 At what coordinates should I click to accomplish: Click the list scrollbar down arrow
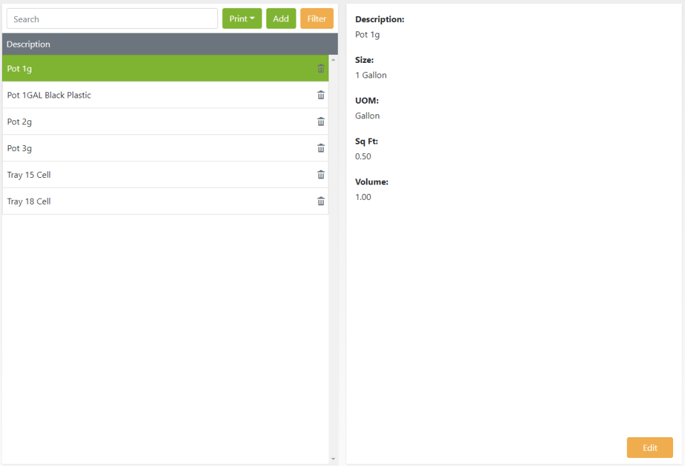pyautogui.click(x=333, y=459)
